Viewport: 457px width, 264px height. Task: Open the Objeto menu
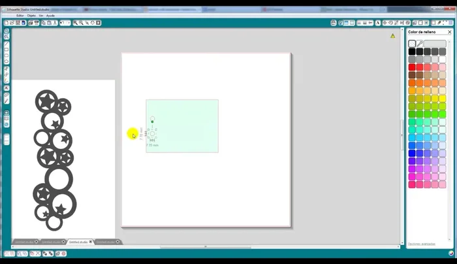click(x=31, y=15)
